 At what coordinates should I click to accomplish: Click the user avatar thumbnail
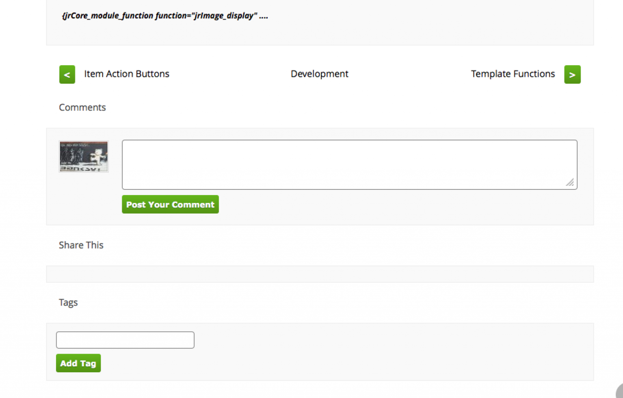[x=84, y=157]
